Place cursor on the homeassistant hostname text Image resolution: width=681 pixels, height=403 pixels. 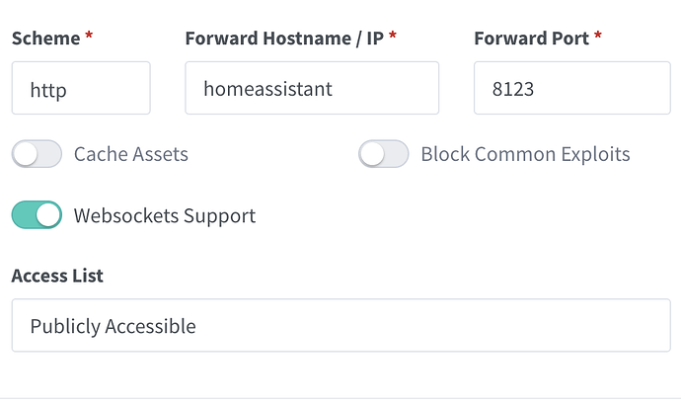(267, 89)
